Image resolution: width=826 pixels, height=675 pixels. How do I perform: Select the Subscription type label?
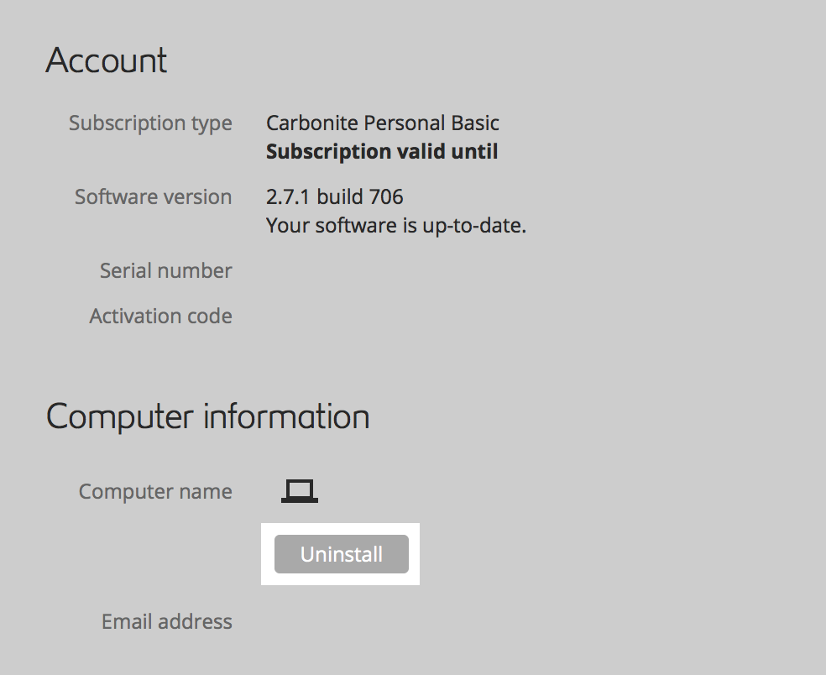(x=150, y=123)
